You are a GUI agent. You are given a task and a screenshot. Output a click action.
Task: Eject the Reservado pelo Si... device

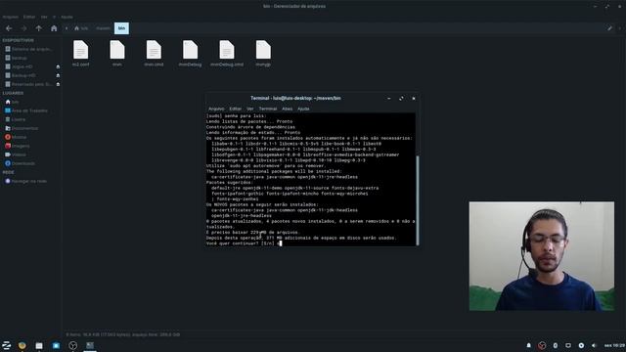click(x=58, y=84)
